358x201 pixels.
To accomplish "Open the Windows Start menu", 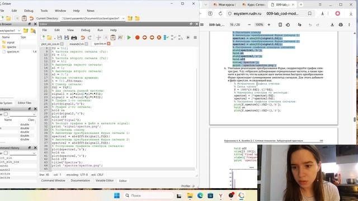I will pos(117,195).
